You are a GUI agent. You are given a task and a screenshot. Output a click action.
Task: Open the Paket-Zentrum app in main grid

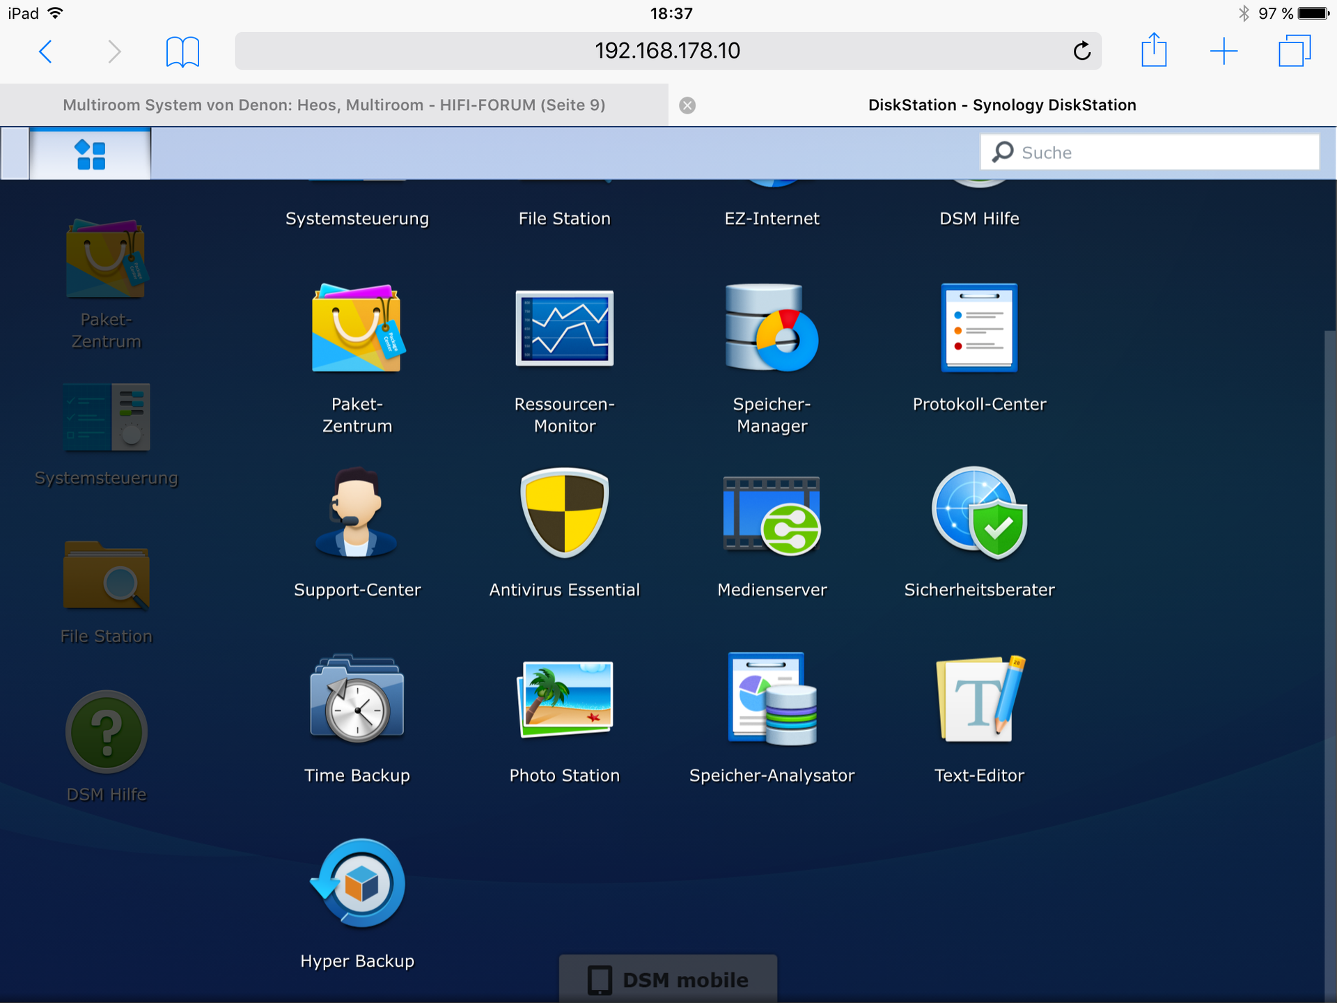(x=357, y=329)
